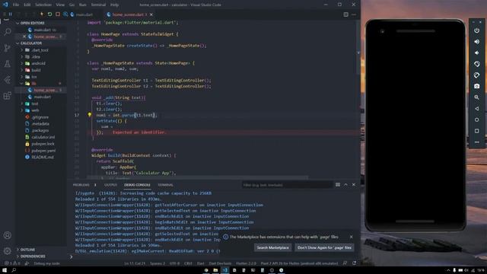
Task: Expand the .dart_tool folder
Action: click(x=40, y=50)
